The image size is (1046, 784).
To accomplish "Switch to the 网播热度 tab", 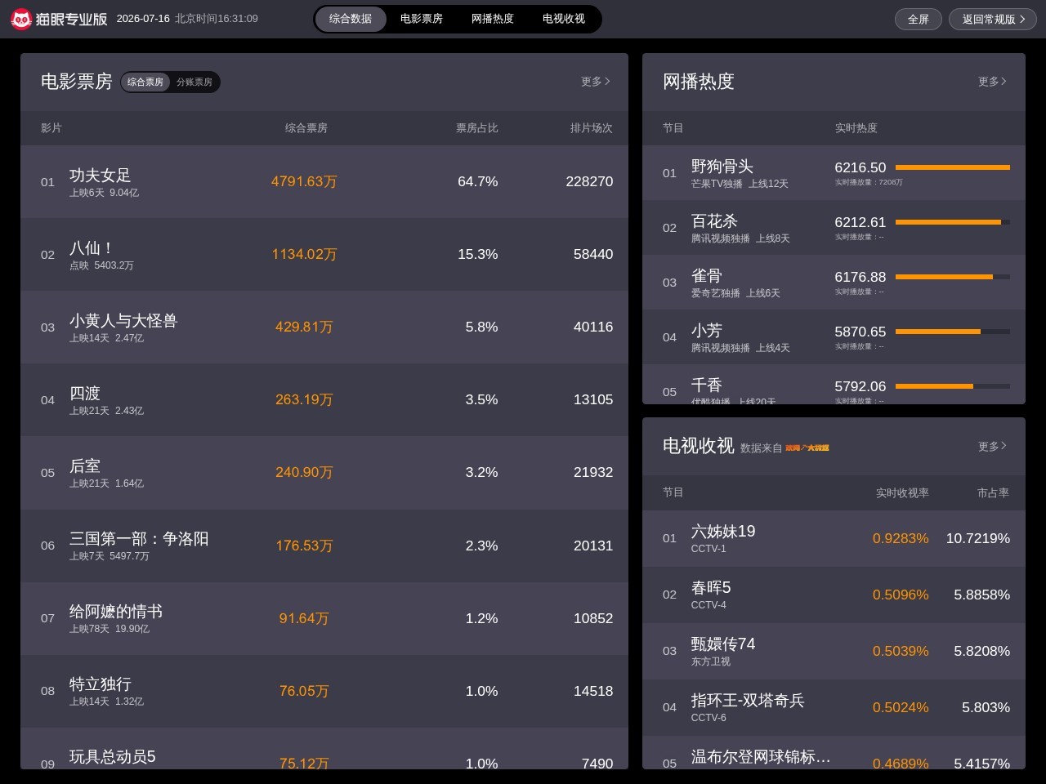I will (x=493, y=19).
